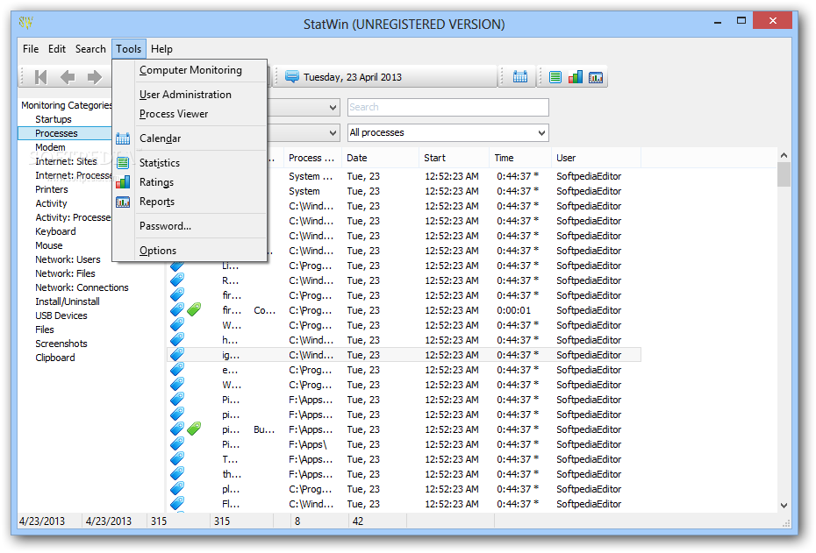Expand the All processes dropdown

click(x=541, y=132)
